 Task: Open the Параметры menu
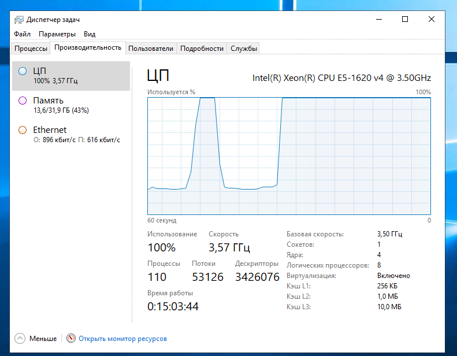tap(57, 34)
